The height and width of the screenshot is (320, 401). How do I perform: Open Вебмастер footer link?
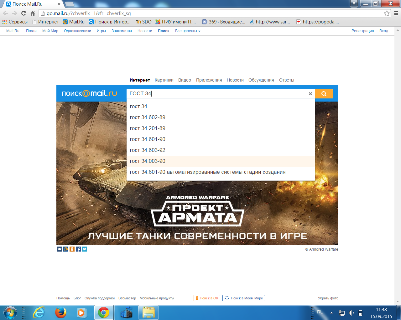pyautogui.click(x=127, y=298)
